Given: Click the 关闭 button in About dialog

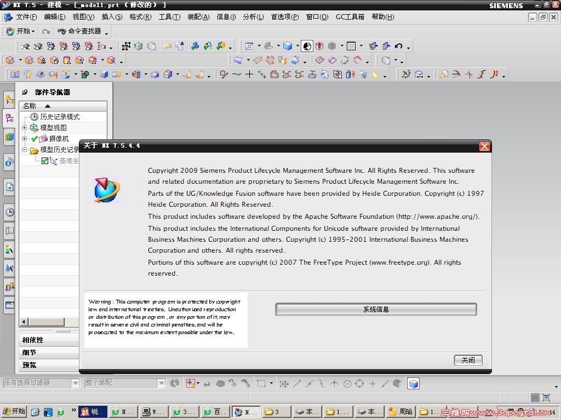Looking at the screenshot, I should pyautogui.click(x=468, y=360).
